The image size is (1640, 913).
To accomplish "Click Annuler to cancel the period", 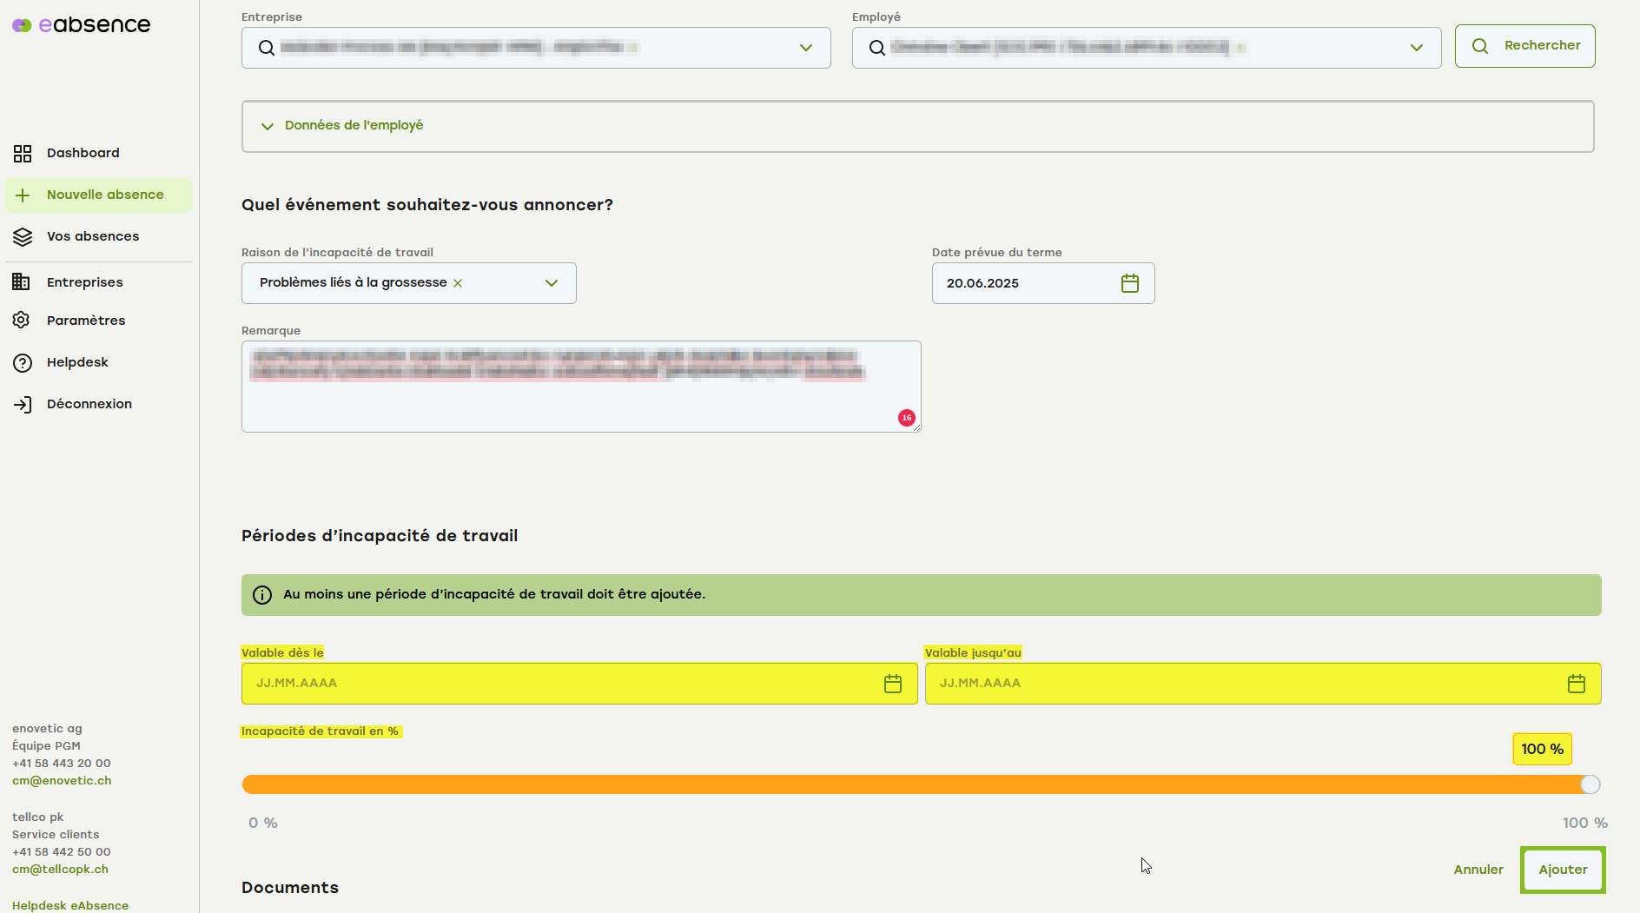I will [1478, 870].
